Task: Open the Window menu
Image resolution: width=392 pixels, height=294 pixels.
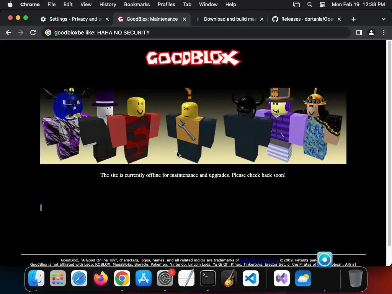Action: tap(208, 5)
